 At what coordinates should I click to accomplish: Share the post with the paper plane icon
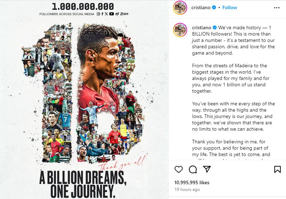tap(207, 169)
